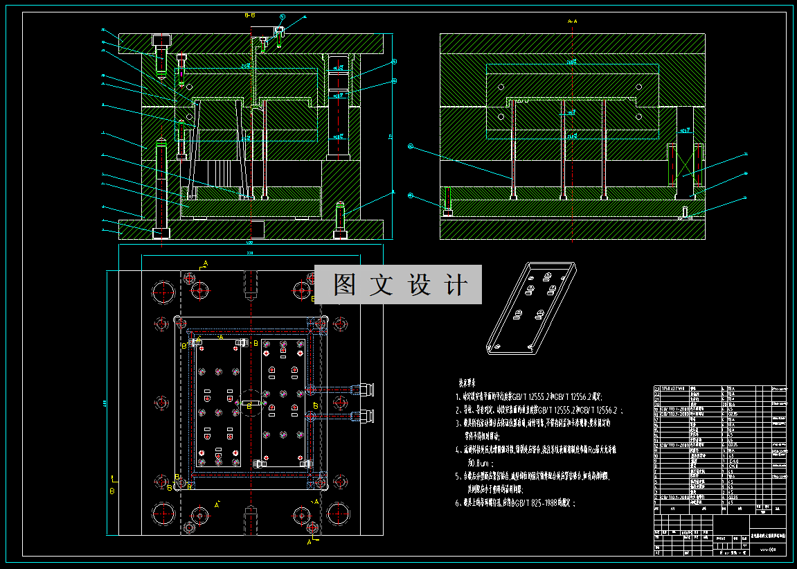Screen dimensions: 797x569
Task: Click the 338 width dimension above the plan view
Action: pyautogui.click(x=250, y=252)
